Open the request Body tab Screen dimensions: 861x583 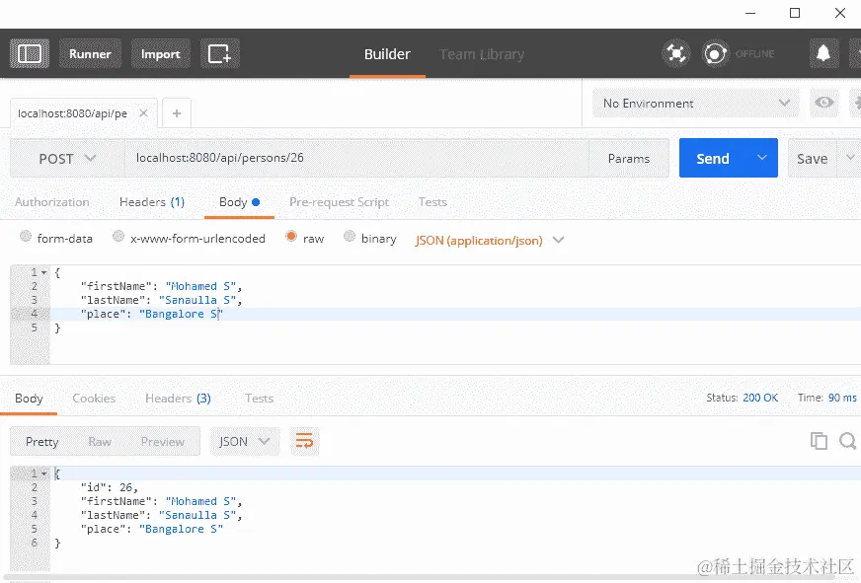point(239,202)
